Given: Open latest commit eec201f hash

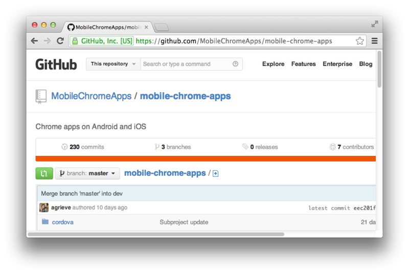Looking at the screenshot, I should (365, 208).
